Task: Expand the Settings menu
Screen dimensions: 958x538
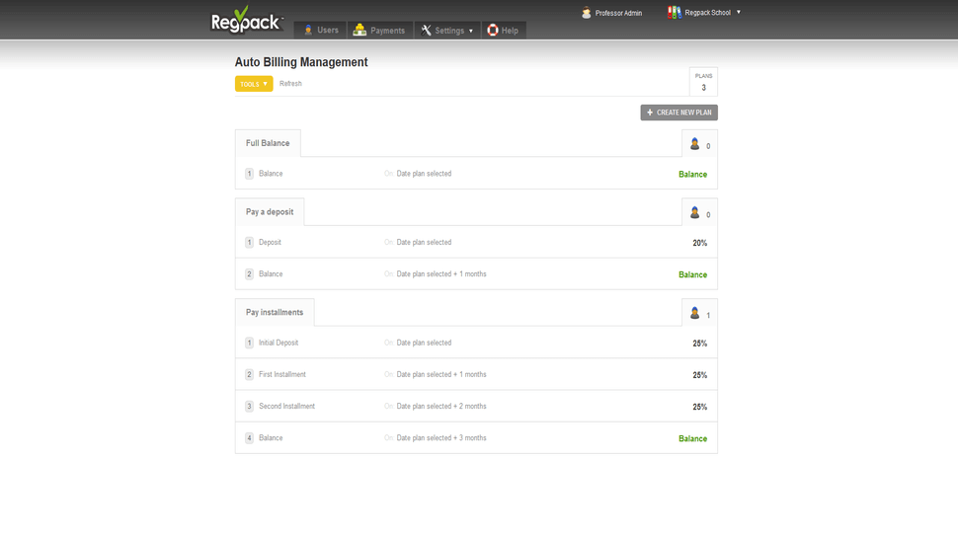Action: pos(447,31)
